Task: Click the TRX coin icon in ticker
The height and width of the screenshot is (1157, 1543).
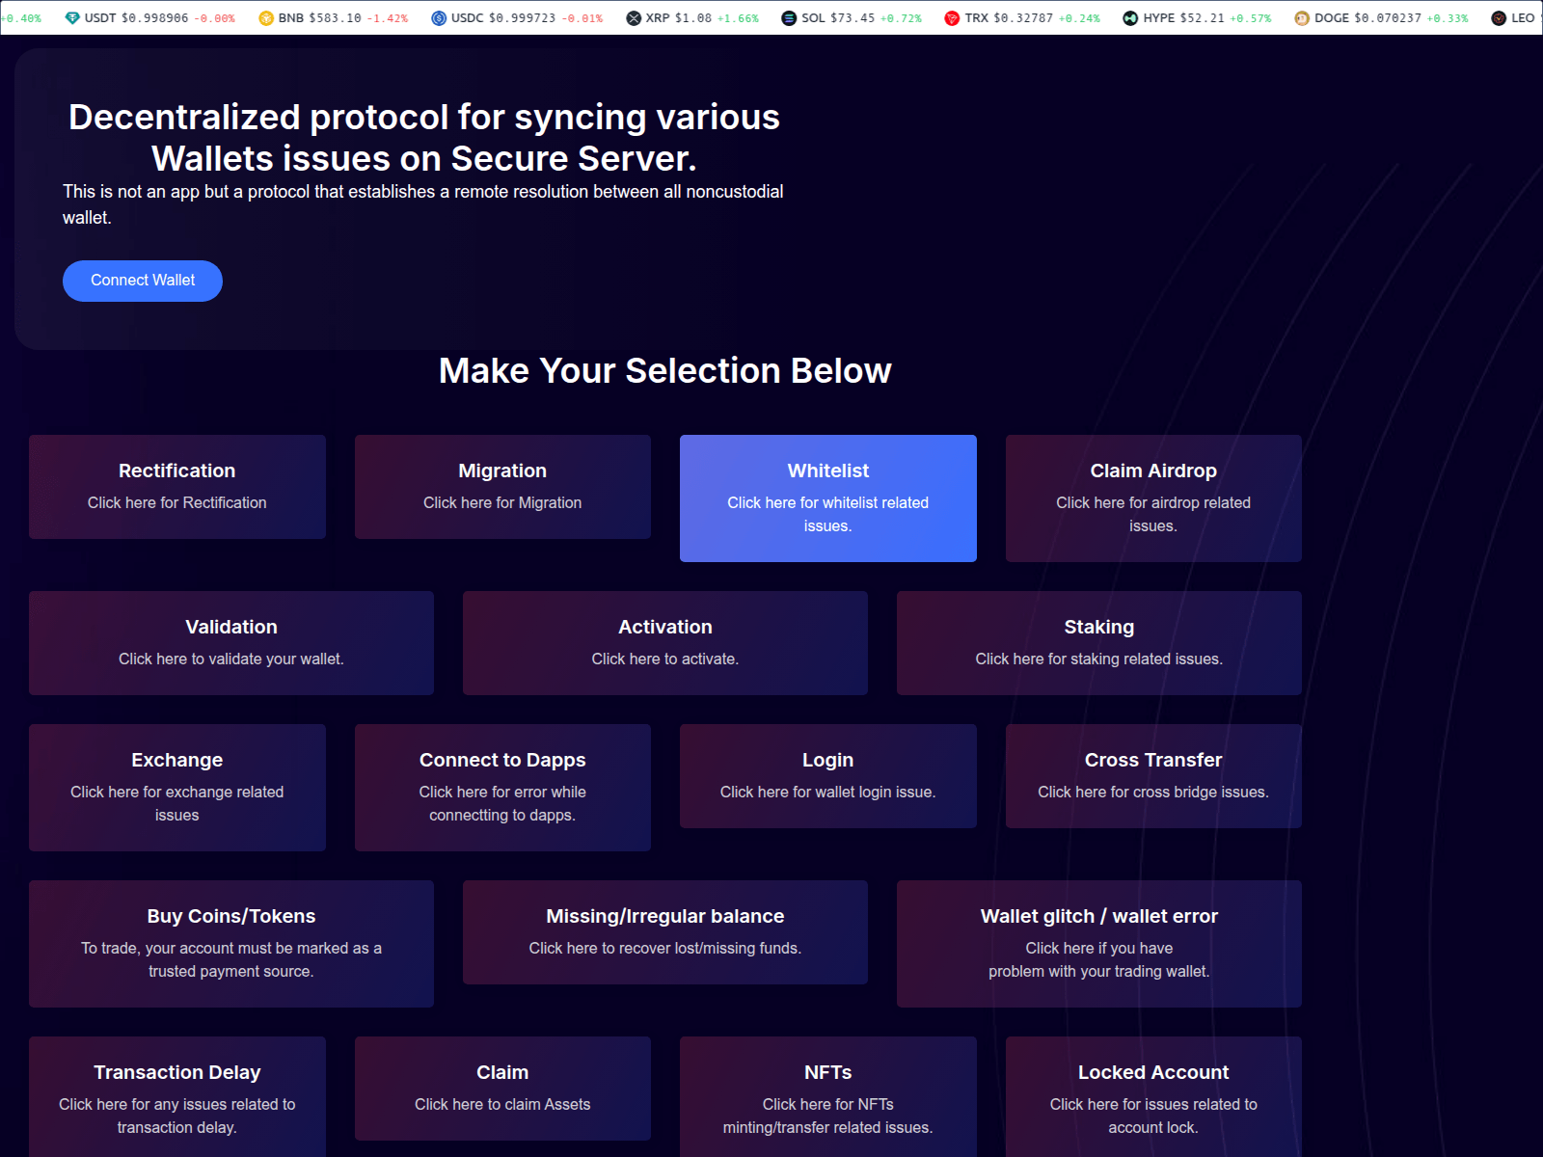Action: coord(952,18)
